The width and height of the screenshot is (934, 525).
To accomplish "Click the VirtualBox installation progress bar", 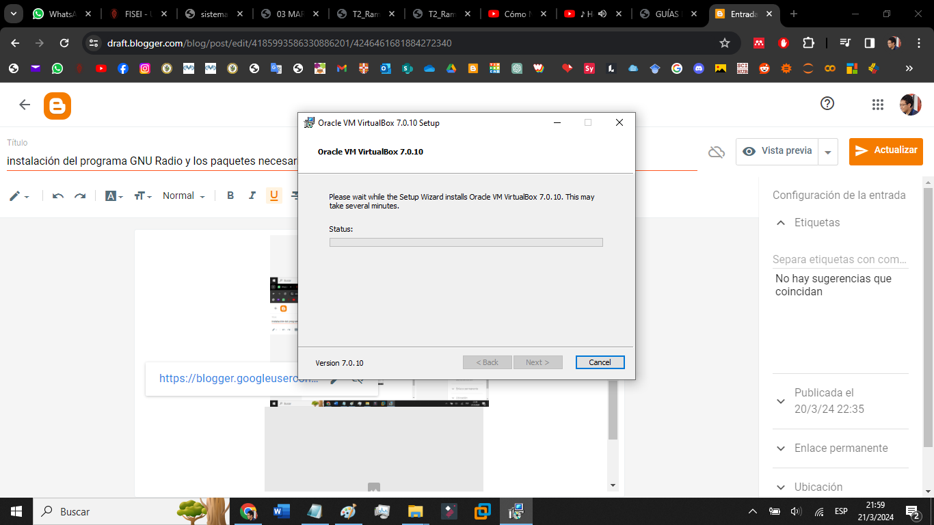I will pyautogui.click(x=466, y=242).
